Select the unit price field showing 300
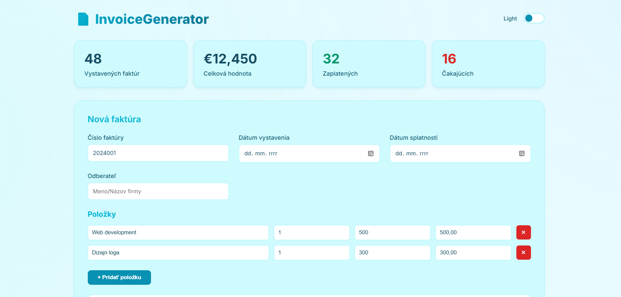The width and height of the screenshot is (621, 297). click(x=392, y=252)
